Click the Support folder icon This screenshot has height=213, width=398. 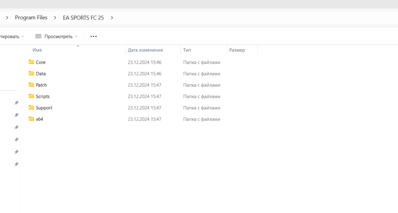pos(31,108)
